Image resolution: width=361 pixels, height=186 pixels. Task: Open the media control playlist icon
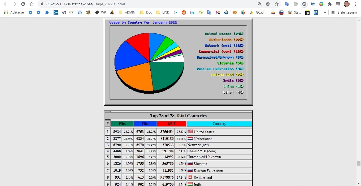338,4
